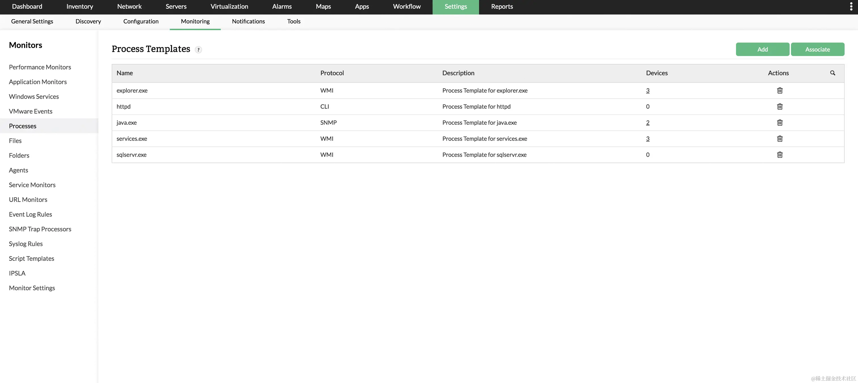Open the Servers tab
The height and width of the screenshot is (383, 858).
click(176, 7)
